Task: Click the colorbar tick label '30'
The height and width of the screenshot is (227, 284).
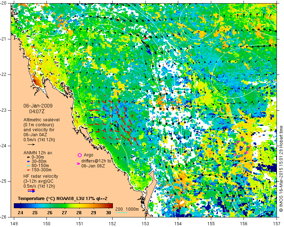Action: point(108,212)
